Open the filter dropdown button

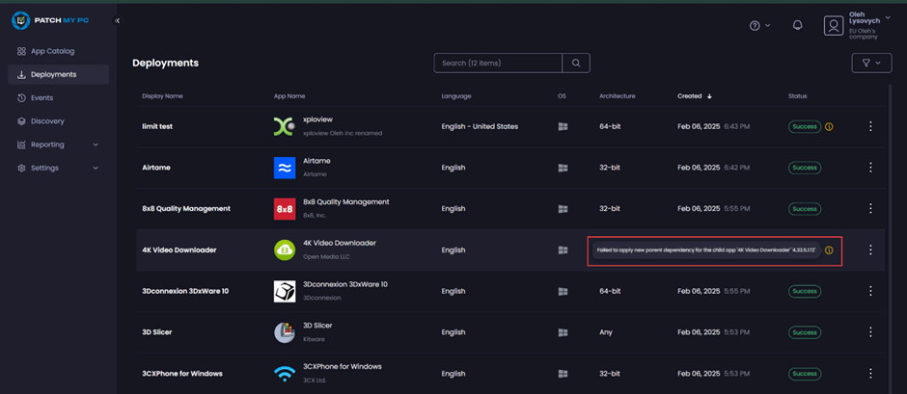[x=871, y=63]
